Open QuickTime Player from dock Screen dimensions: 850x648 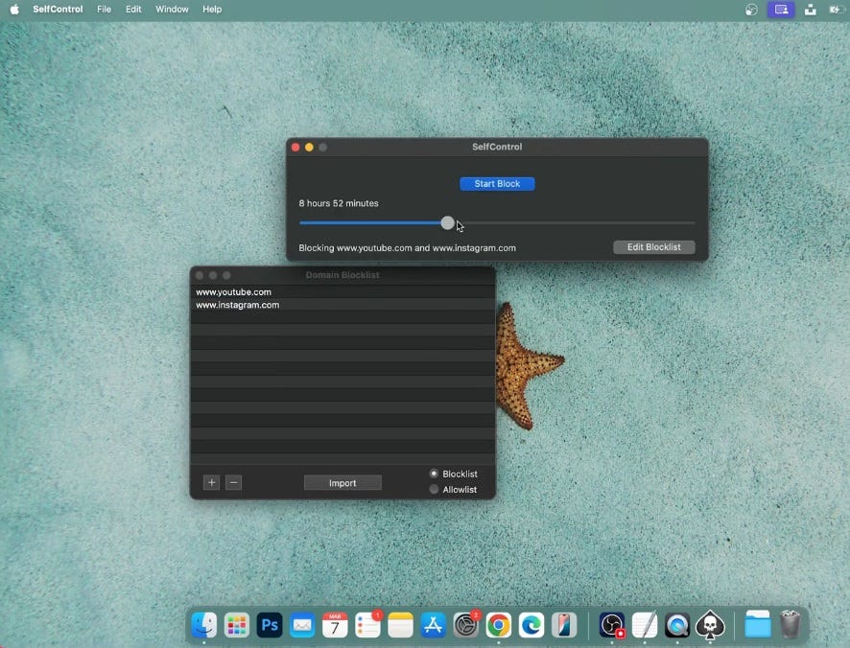[x=677, y=625]
